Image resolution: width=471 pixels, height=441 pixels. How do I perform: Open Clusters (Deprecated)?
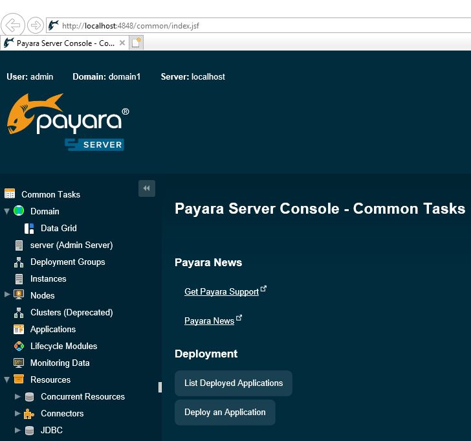72,312
